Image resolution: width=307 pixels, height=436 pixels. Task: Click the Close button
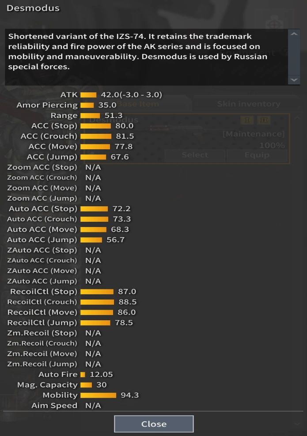[x=154, y=424]
